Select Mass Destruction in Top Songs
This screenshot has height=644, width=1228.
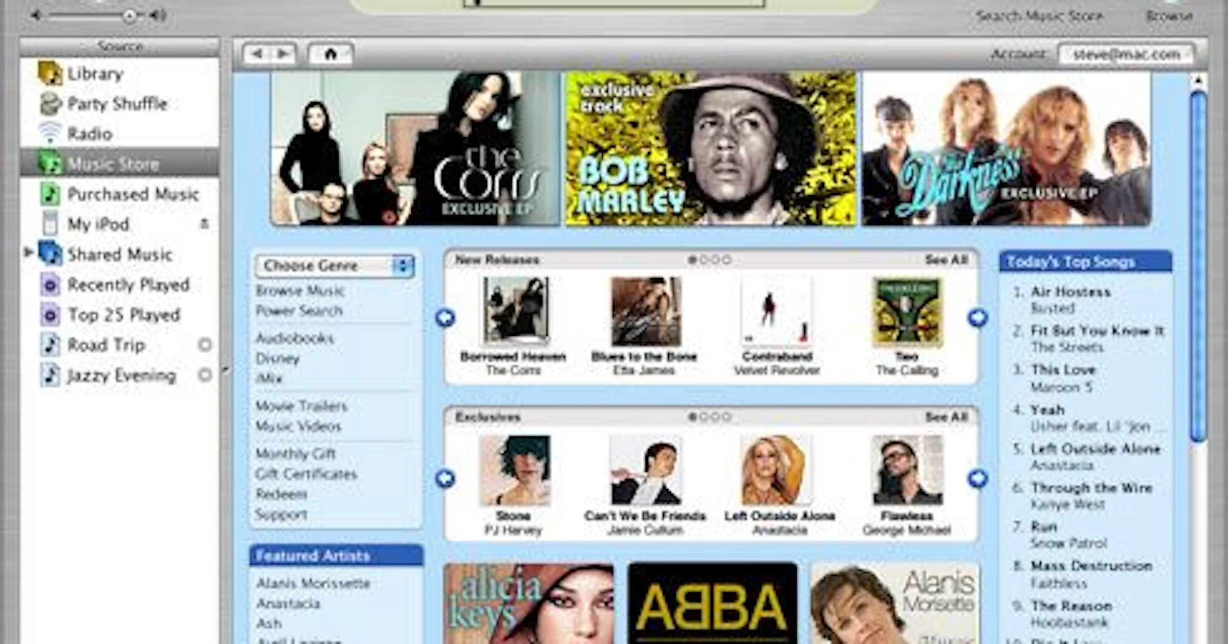coord(1091,566)
